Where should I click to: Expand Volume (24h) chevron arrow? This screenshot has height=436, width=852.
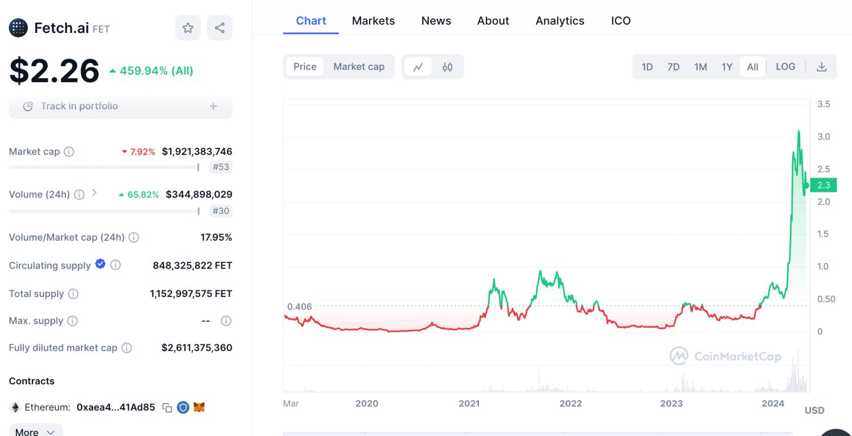click(x=94, y=193)
